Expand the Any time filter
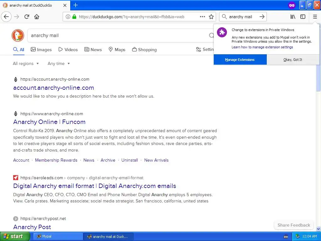The height and width of the screenshot is (241, 321). pyautogui.click(x=59, y=63)
